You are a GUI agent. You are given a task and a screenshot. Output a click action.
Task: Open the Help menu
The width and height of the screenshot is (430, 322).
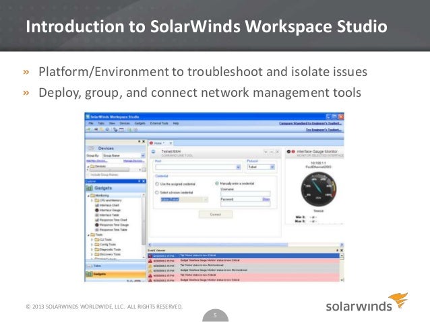click(x=176, y=124)
